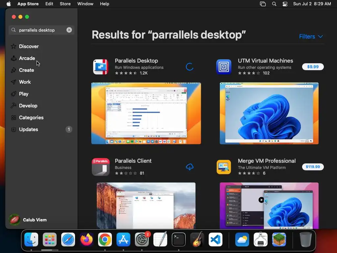Screen dimensions: 337x253
Task: Open the Parallels Client app icon
Action: click(101, 167)
